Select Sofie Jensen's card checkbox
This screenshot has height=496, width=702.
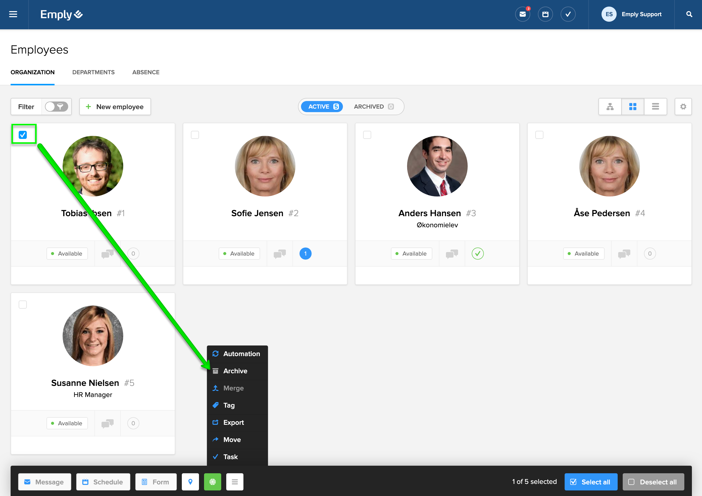click(195, 135)
